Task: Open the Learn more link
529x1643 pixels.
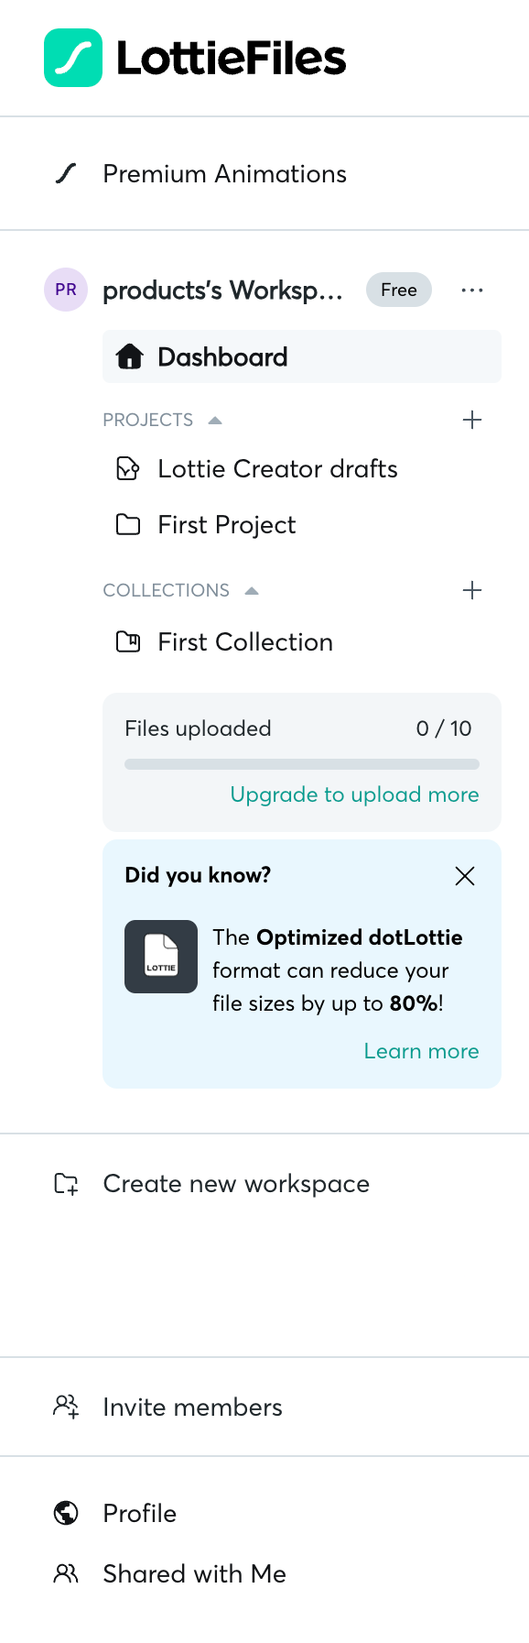Action: (421, 1051)
